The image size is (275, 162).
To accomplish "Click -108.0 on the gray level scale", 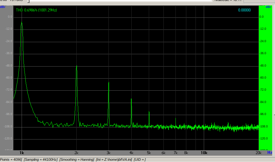I will 8,126.
